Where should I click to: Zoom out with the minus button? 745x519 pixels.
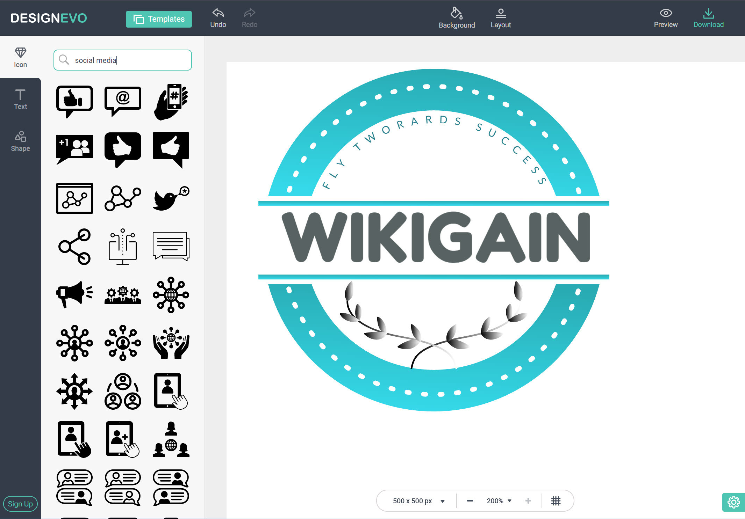coord(470,501)
